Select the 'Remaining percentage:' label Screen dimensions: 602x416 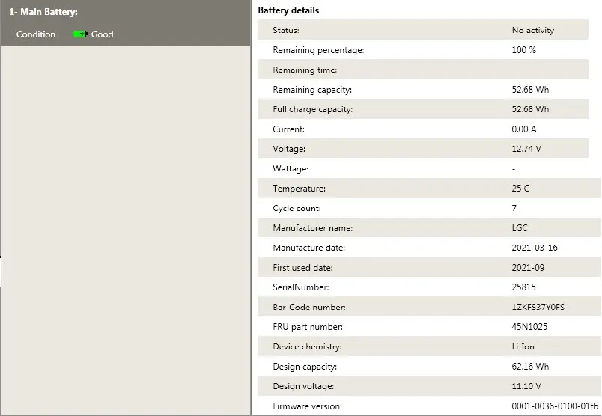(318, 50)
